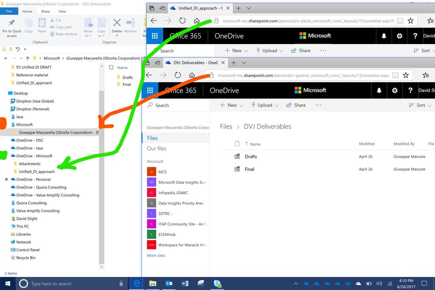Click the Rename icon in the ribbon

[x=130, y=23]
